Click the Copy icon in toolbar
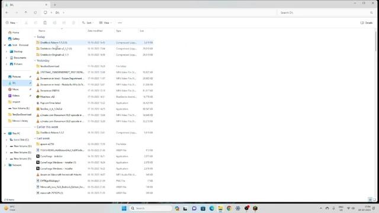Screen dimensions: 379x213 click(x=36, y=22)
